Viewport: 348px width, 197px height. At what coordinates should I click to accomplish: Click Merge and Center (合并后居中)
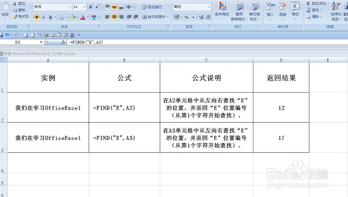click(x=154, y=17)
